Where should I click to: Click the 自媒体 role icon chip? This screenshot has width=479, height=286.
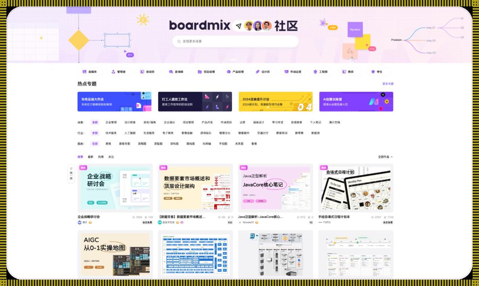tap(85, 72)
